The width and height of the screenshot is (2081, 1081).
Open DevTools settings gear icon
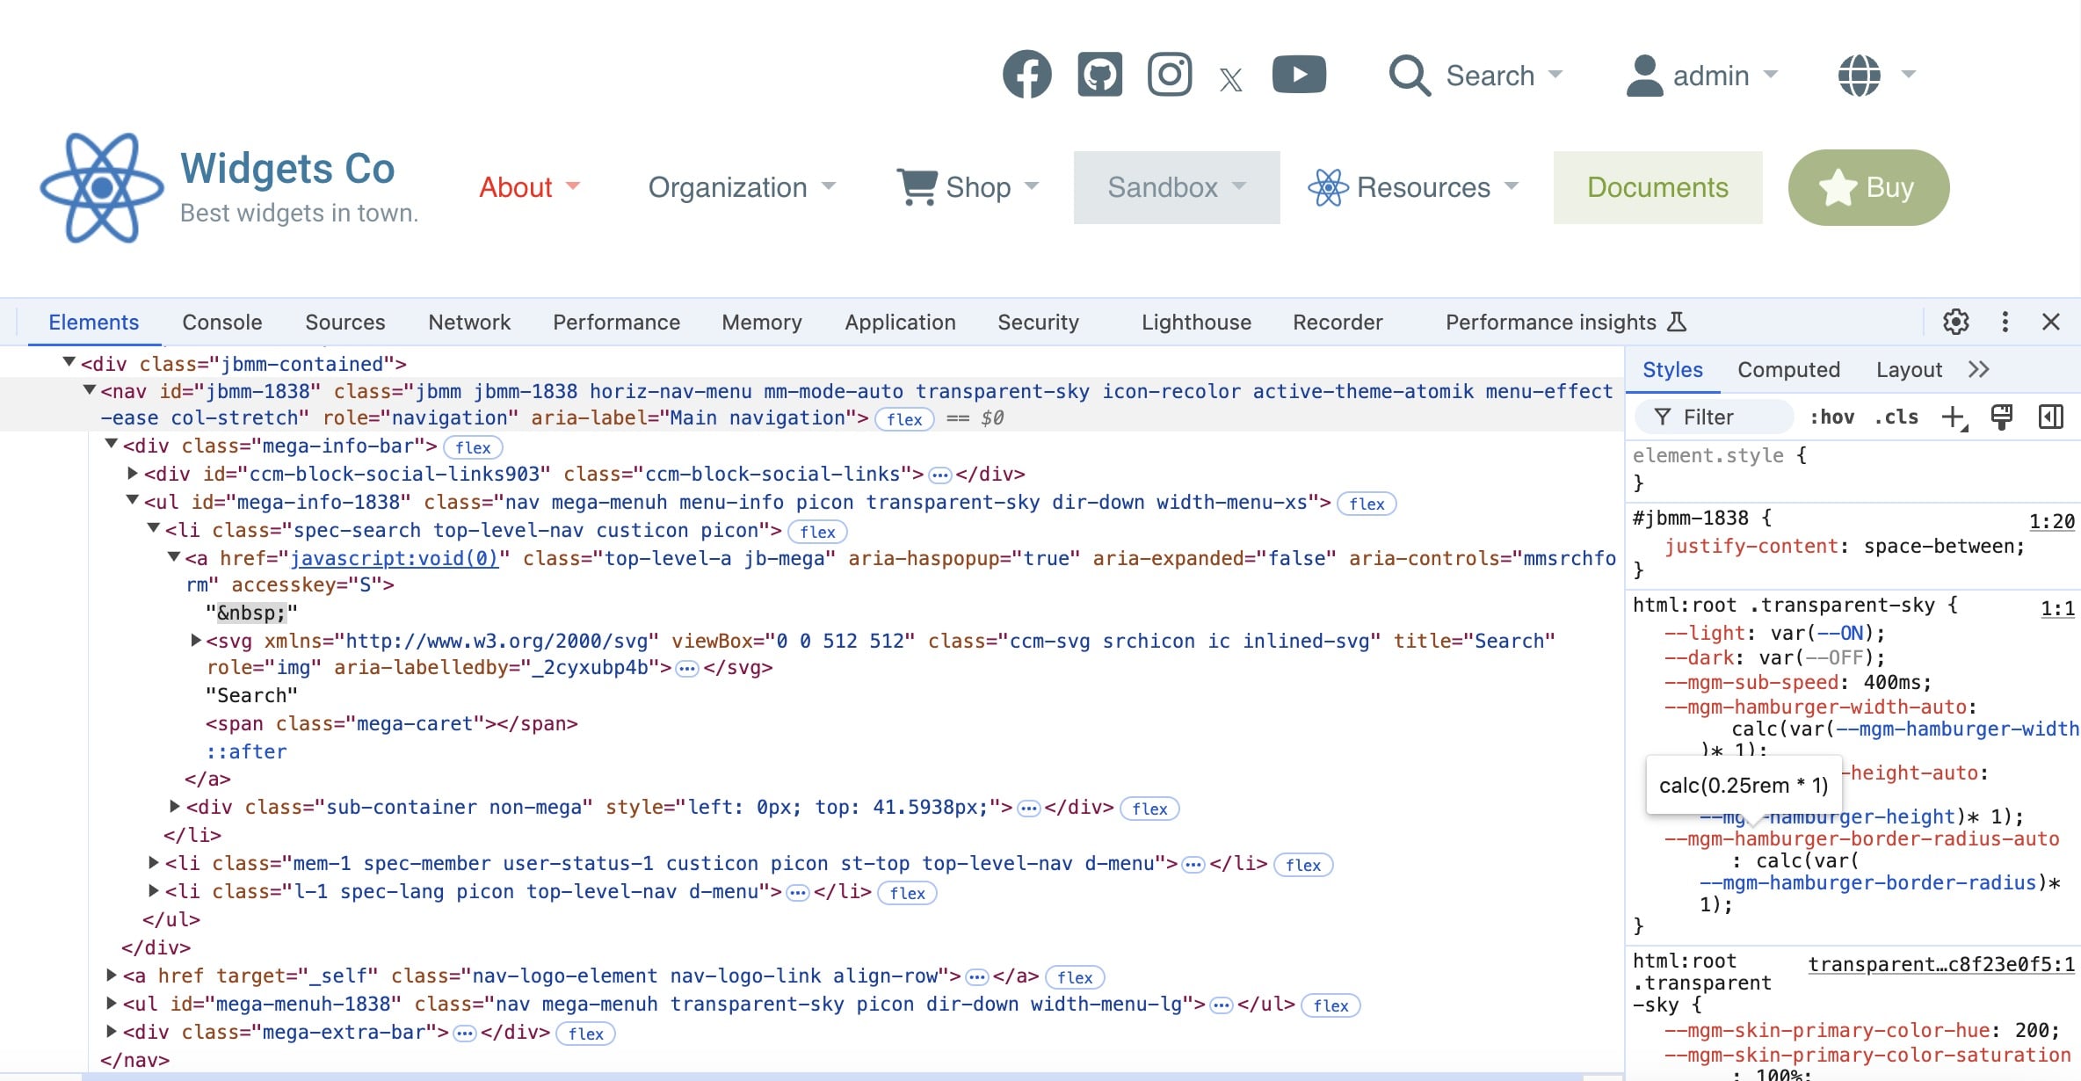pos(1955,322)
